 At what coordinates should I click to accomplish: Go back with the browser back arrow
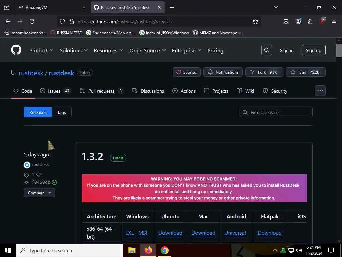(8, 21)
